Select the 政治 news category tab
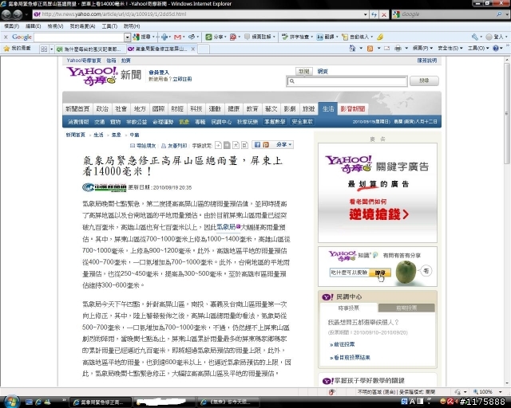Screen dimensions: 511x408 (x=102, y=108)
